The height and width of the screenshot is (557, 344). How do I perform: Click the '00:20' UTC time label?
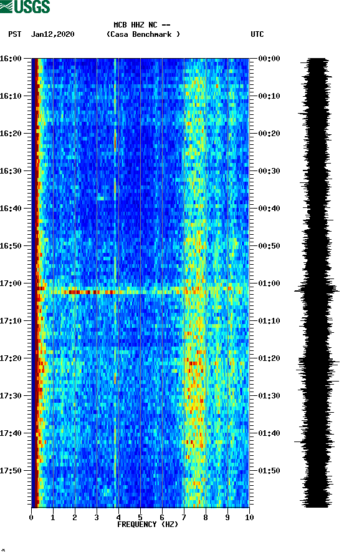(269, 133)
